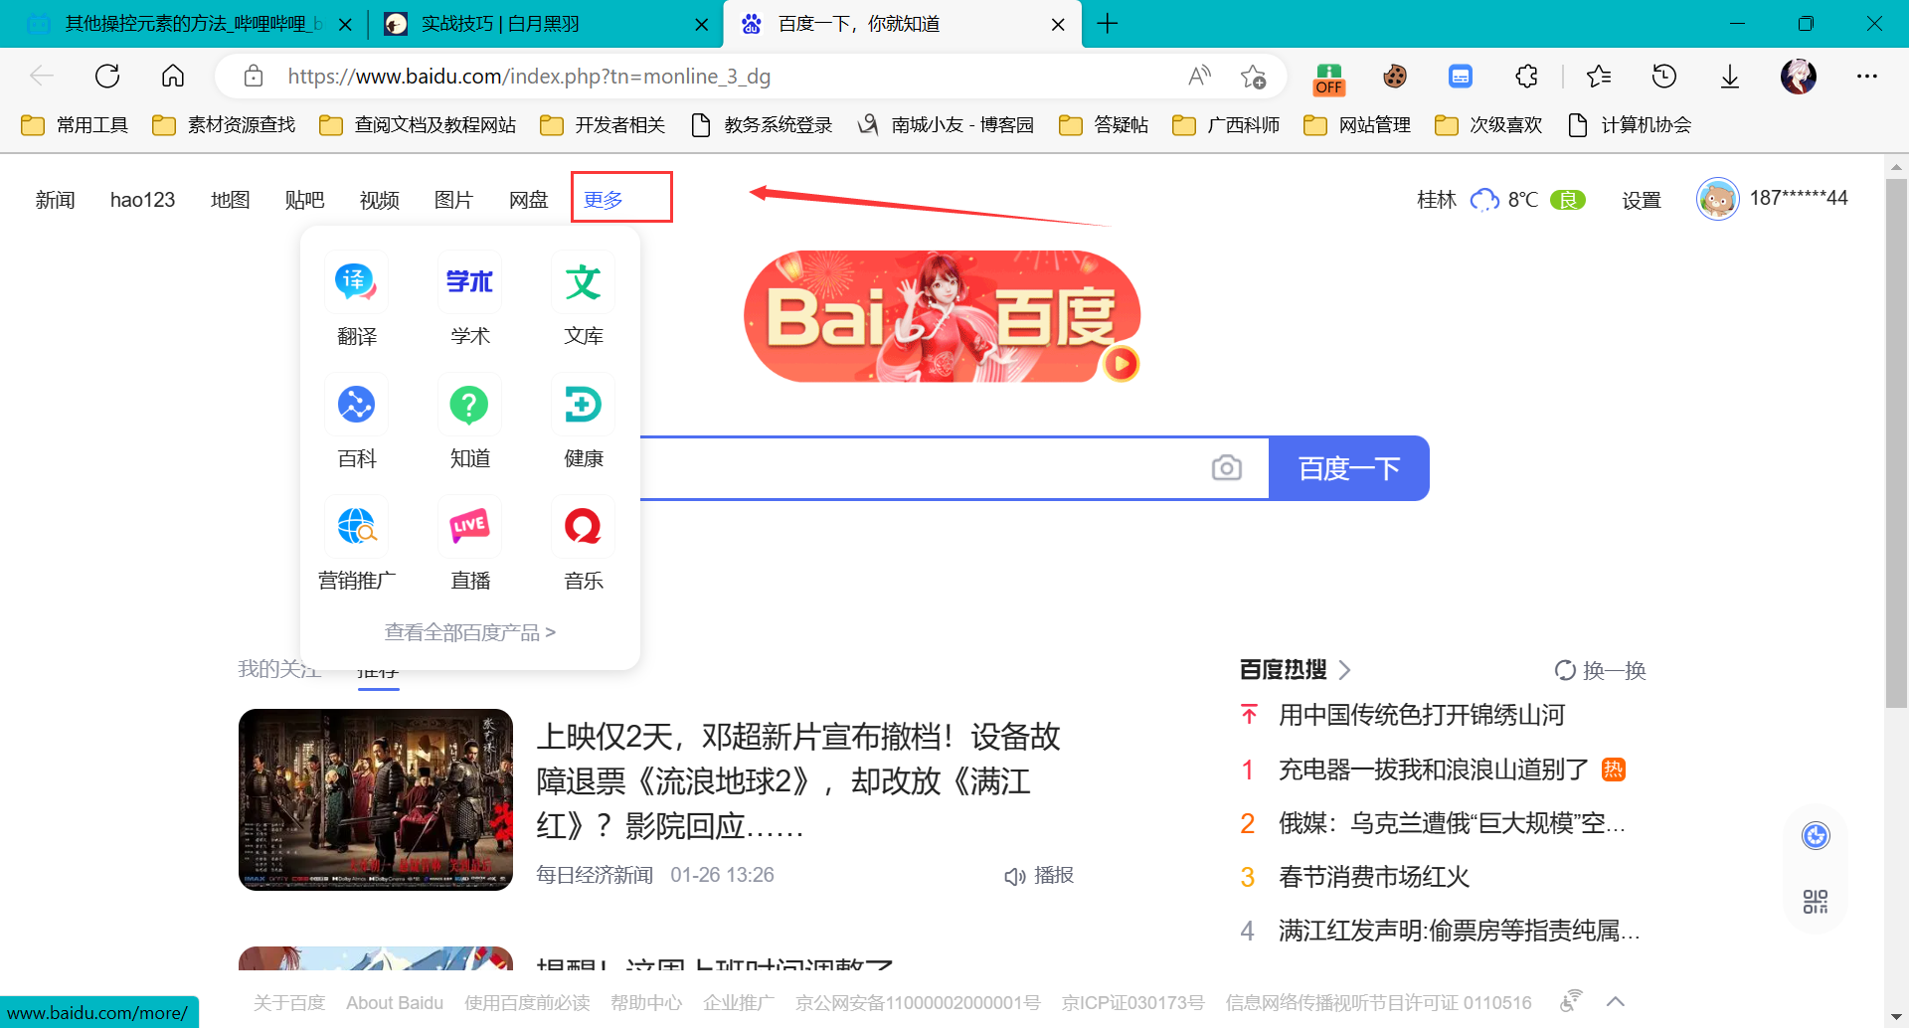Click the read aloud icon in address bar

click(x=1200, y=76)
